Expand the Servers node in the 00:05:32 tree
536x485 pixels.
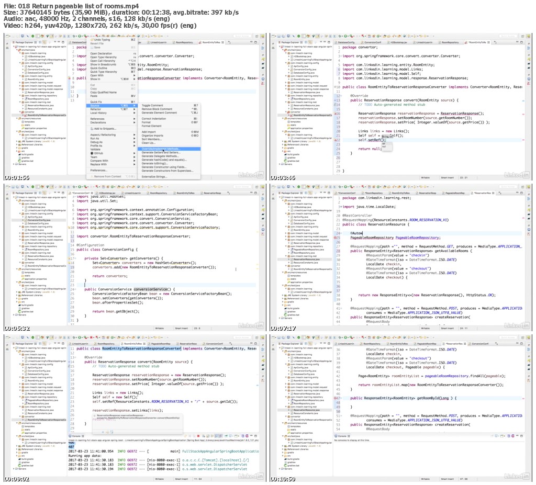[14, 315]
